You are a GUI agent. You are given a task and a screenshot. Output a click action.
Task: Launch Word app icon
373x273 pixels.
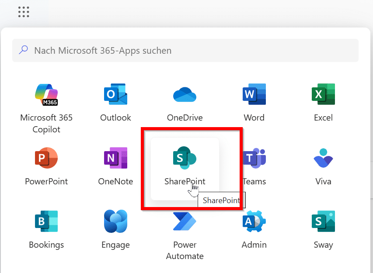pyautogui.click(x=254, y=94)
